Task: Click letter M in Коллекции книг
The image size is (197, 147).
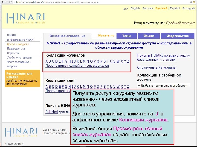Action: (84, 87)
